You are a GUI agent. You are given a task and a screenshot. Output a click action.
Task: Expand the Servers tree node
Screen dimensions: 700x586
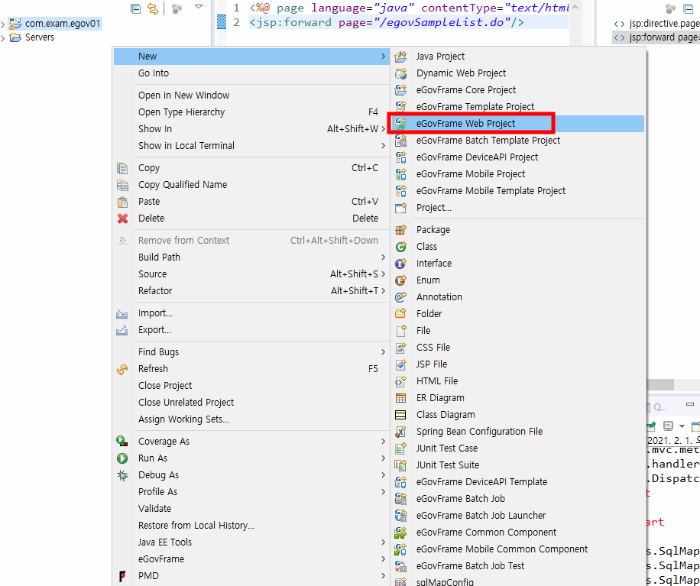[x=4, y=38]
